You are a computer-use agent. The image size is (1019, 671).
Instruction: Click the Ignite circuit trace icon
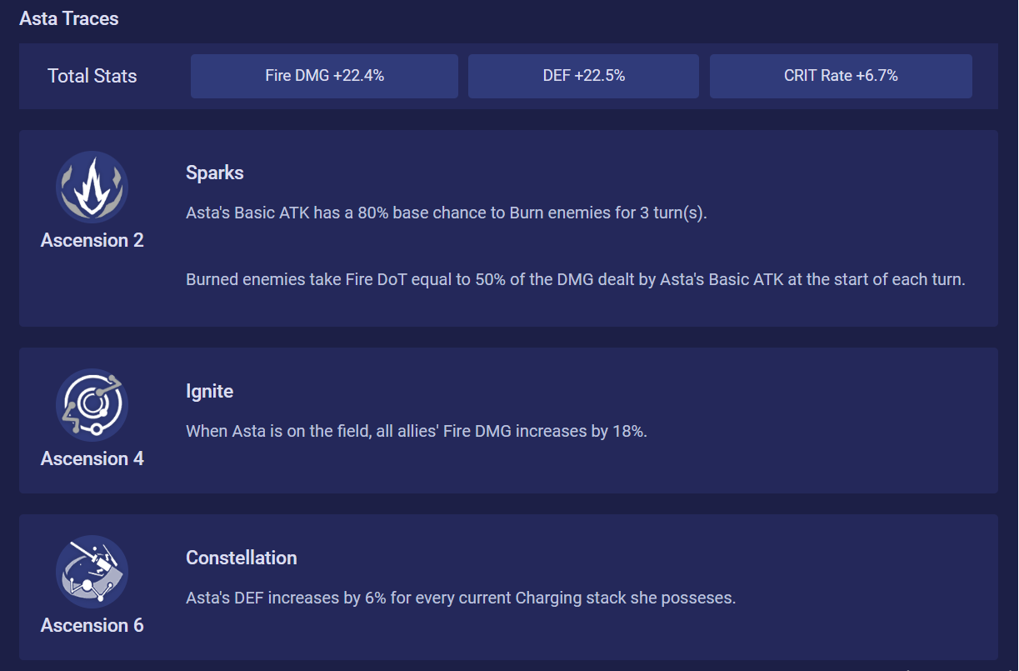coord(92,405)
